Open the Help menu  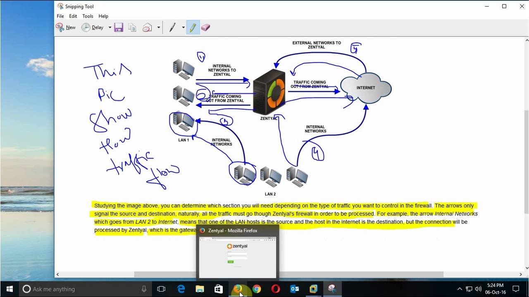[x=103, y=16]
